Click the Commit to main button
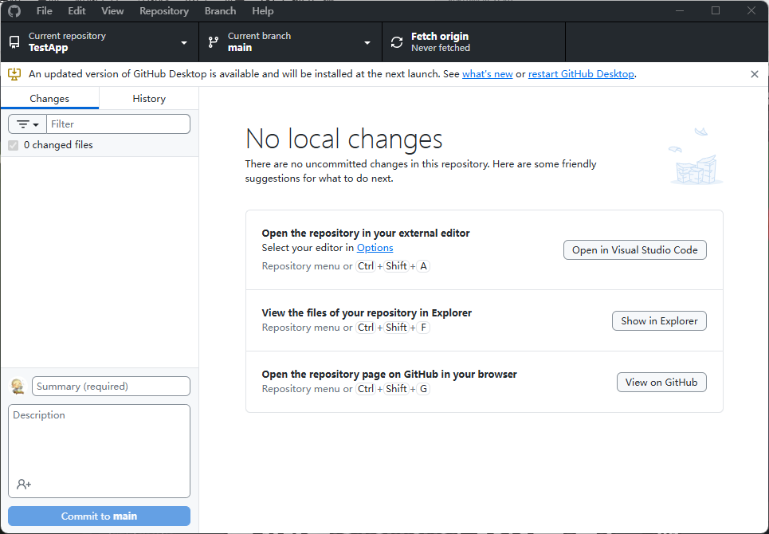Screen dimensions: 769x534 coord(99,516)
